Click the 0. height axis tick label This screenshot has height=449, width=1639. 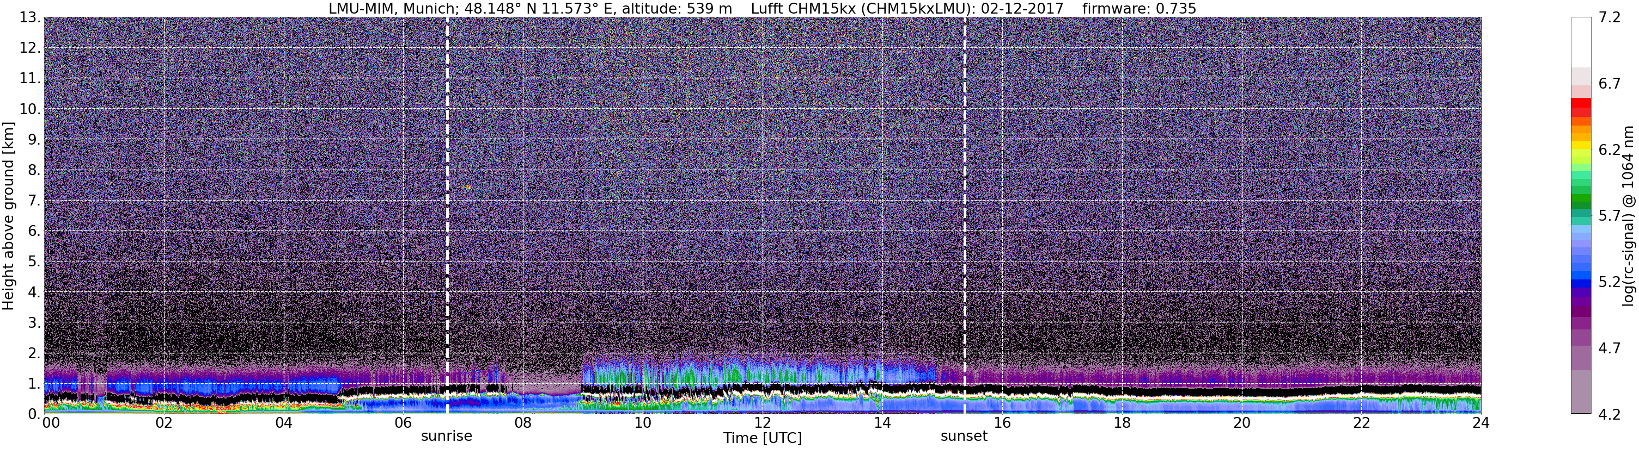(33, 414)
